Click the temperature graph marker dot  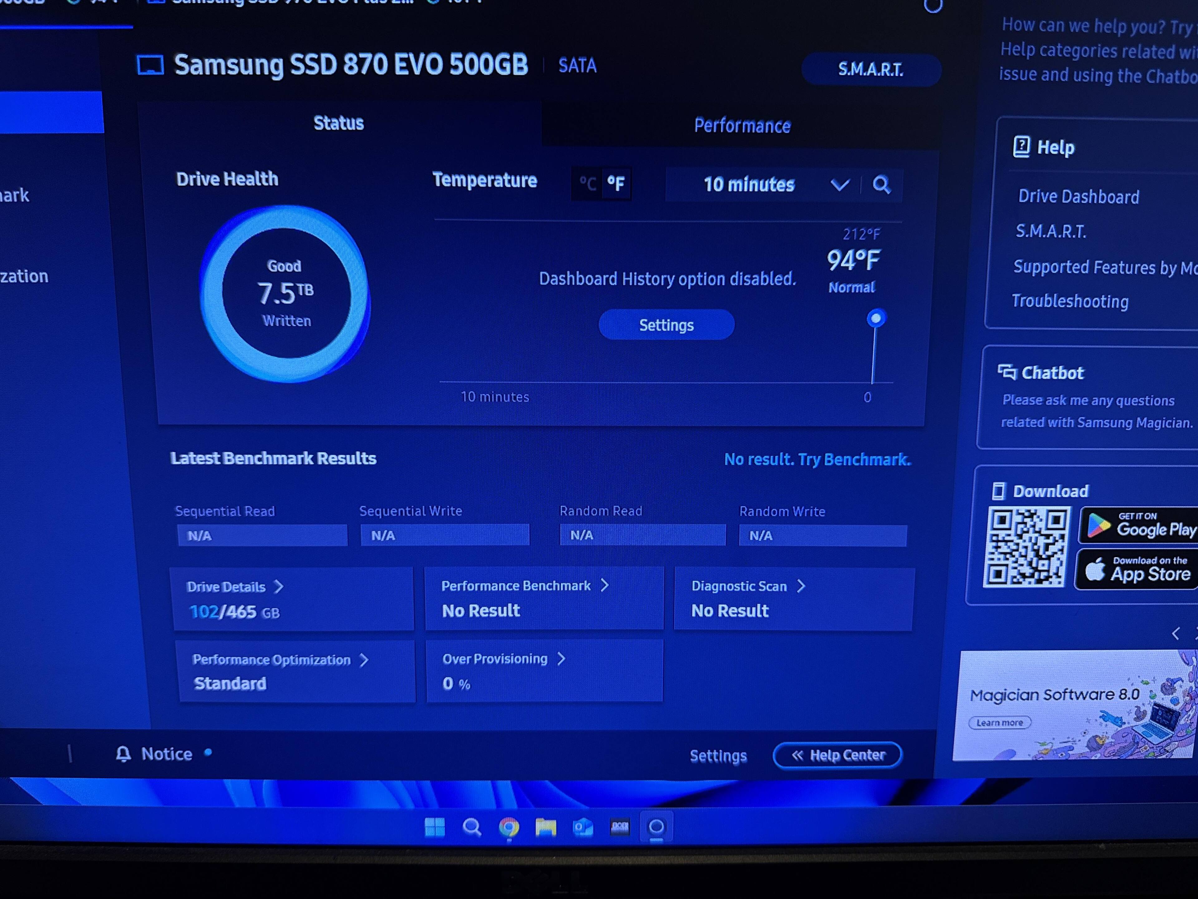(x=876, y=318)
